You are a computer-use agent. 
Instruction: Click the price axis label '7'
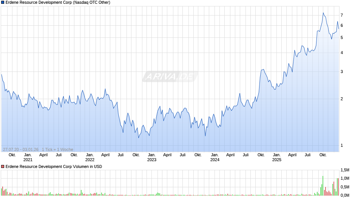(342, 15)
